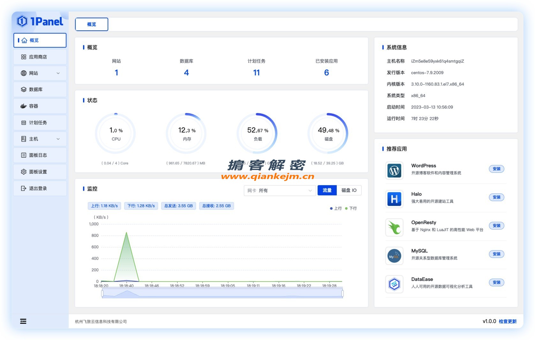
Task: Install Halo with its 安装 button
Action: pos(496,197)
